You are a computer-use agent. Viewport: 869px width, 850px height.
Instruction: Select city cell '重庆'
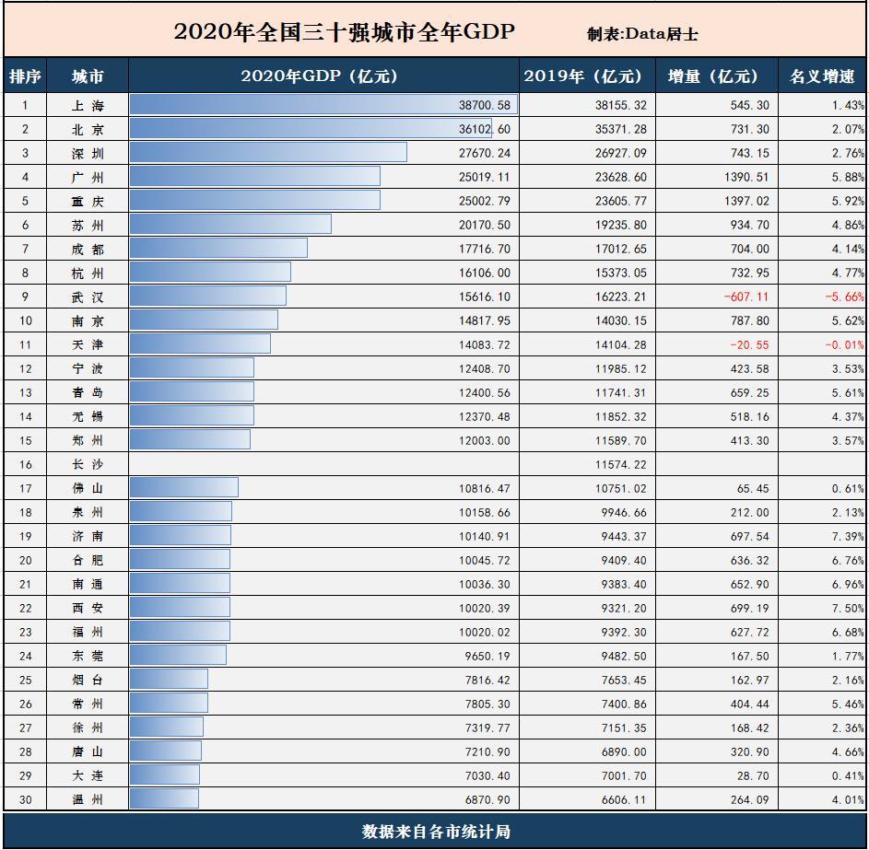tap(88, 201)
